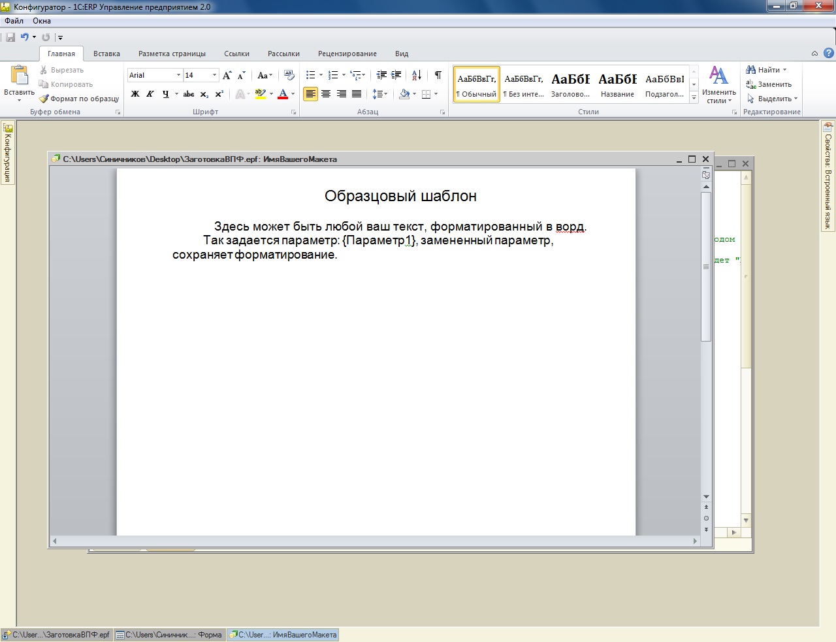Click the Format Painter (Формат по образцу) button
836x642 pixels.
[79, 99]
